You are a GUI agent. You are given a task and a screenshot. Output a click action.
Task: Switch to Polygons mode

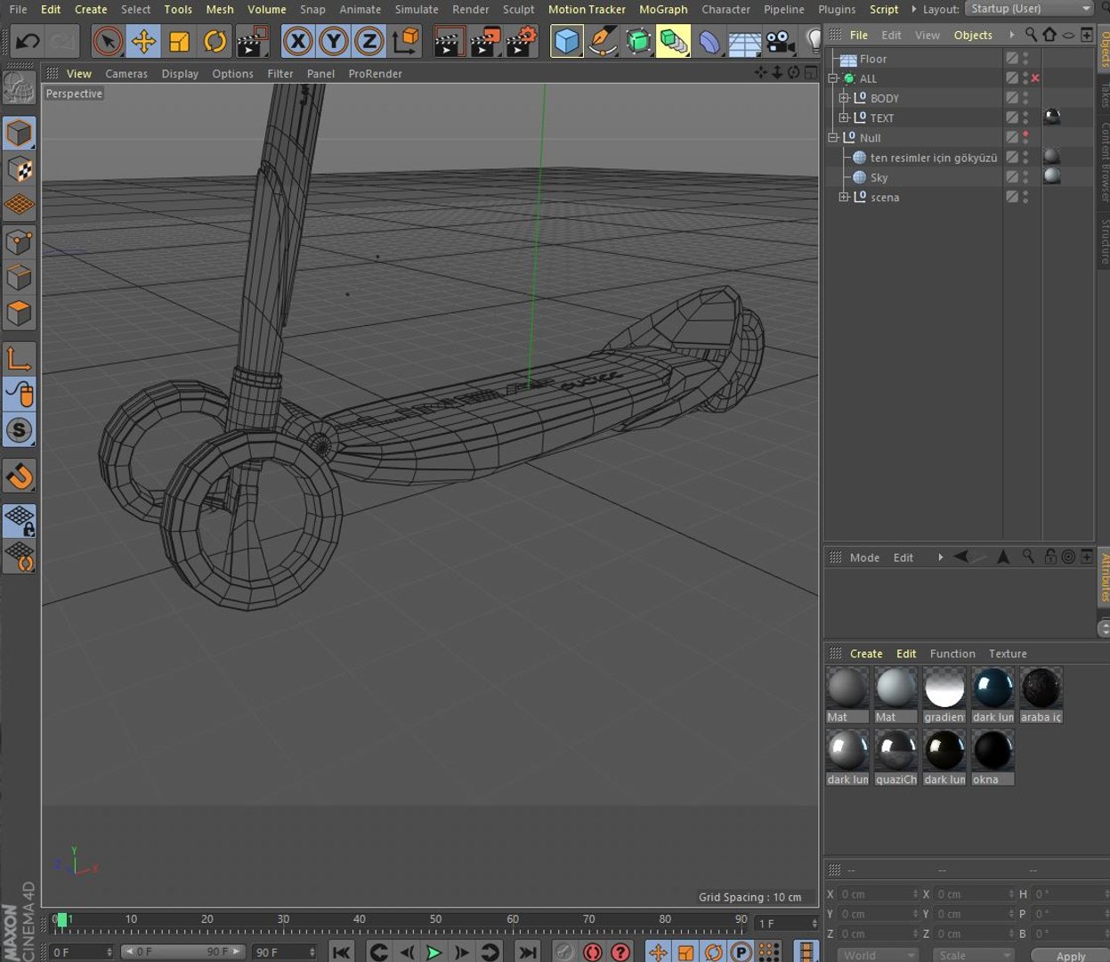(x=20, y=314)
